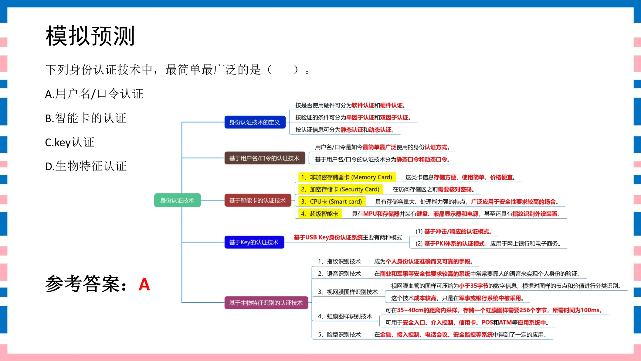Viewport: 641px width, 361px height.
Task: Click the text 这个技术成本较高
Action: click(x=414, y=298)
